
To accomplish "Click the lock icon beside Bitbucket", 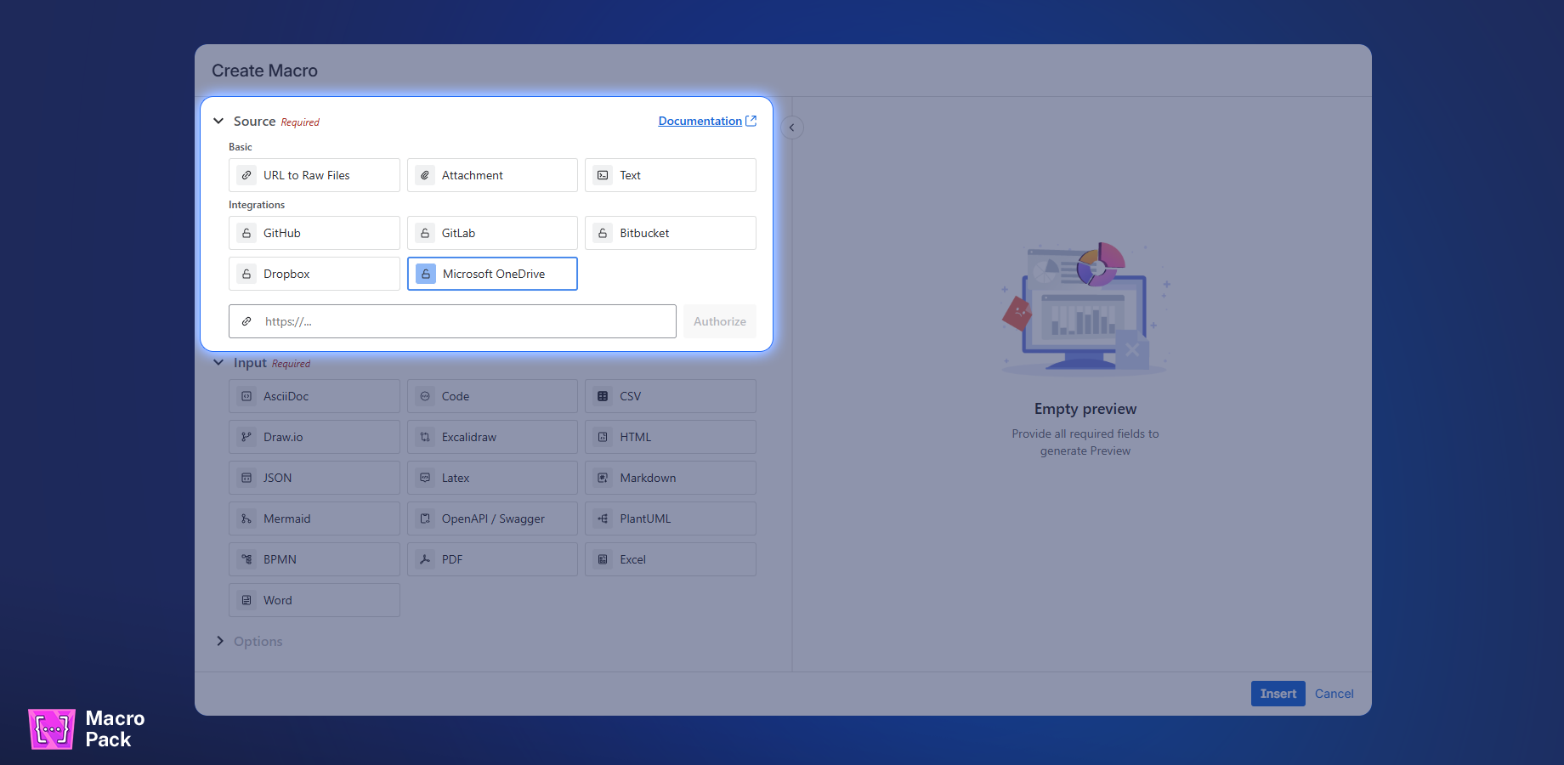I will tap(603, 233).
